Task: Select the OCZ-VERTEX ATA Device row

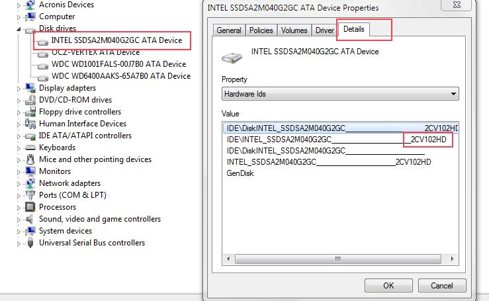Action: [95, 52]
